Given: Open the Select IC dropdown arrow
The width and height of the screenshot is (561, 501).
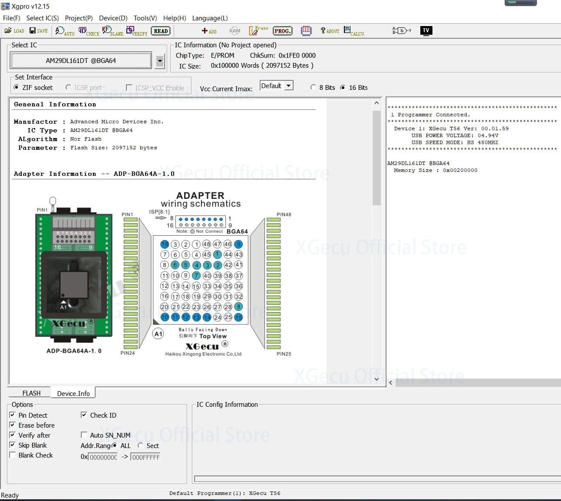Looking at the screenshot, I should coord(160,61).
